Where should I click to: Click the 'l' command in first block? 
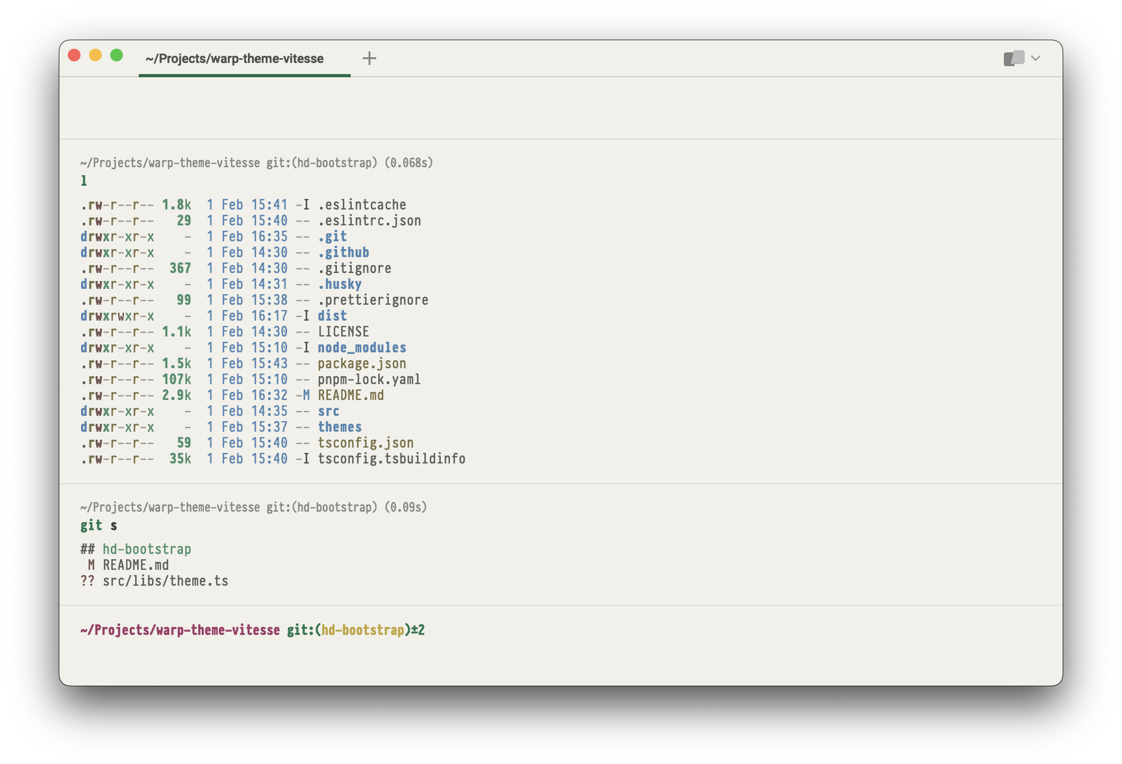tap(83, 180)
